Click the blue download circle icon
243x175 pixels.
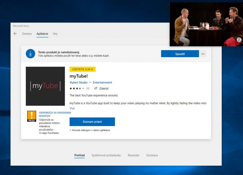pos(30,54)
